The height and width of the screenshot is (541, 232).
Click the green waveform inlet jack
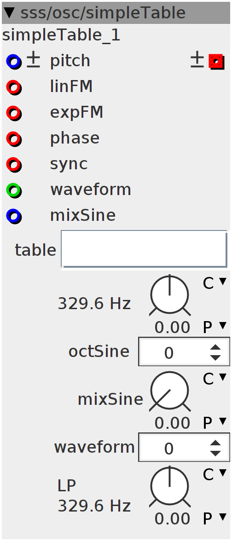pyautogui.click(x=14, y=190)
